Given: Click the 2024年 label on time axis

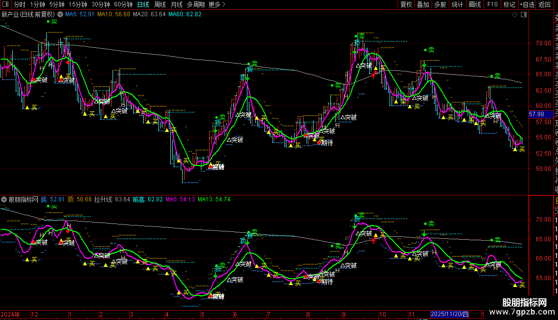Looking at the screenshot, I should [10, 314].
